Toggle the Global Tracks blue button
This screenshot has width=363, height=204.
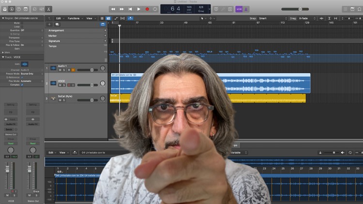pyautogui.click(x=103, y=24)
